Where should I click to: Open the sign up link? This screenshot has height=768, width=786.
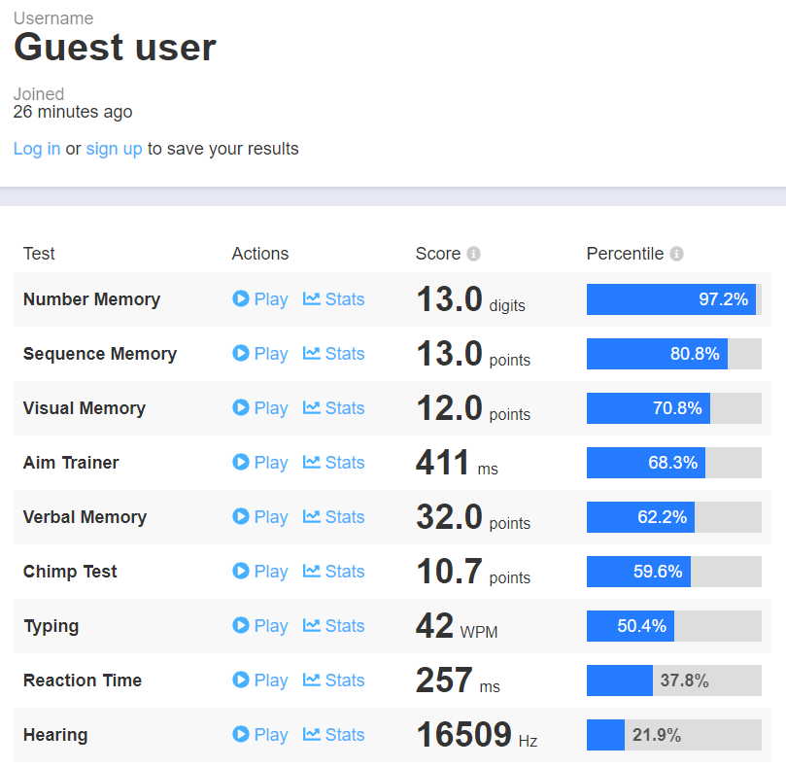[114, 149]
